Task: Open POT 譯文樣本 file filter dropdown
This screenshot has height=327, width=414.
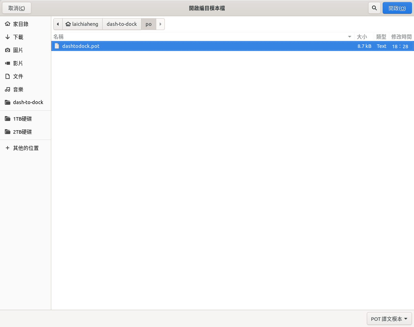Action: pos(389,319)
